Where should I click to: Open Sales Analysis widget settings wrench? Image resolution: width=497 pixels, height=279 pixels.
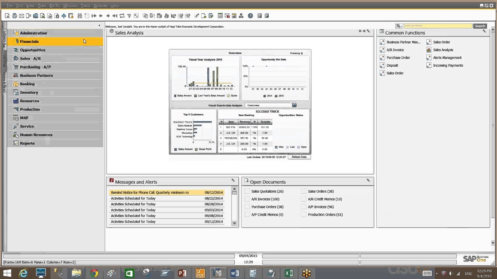pos(368,31)
